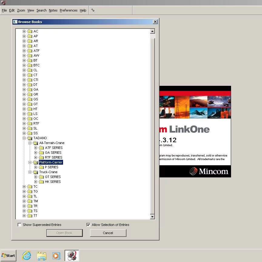The width and height of the screenshot is (262, 262).
Task: Expand the GA SERIES node
Action: click(x=35, y=153)
